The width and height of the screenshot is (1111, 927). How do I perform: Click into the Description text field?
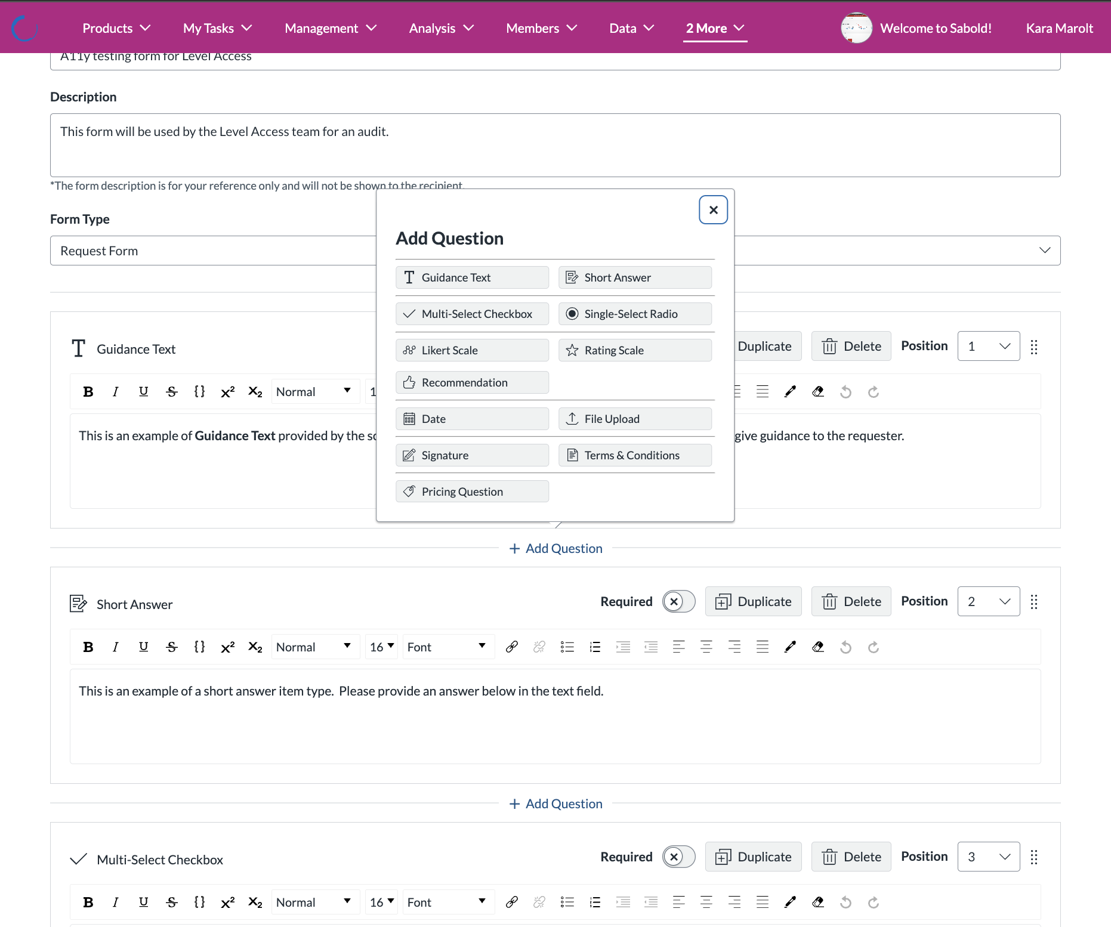555,145
